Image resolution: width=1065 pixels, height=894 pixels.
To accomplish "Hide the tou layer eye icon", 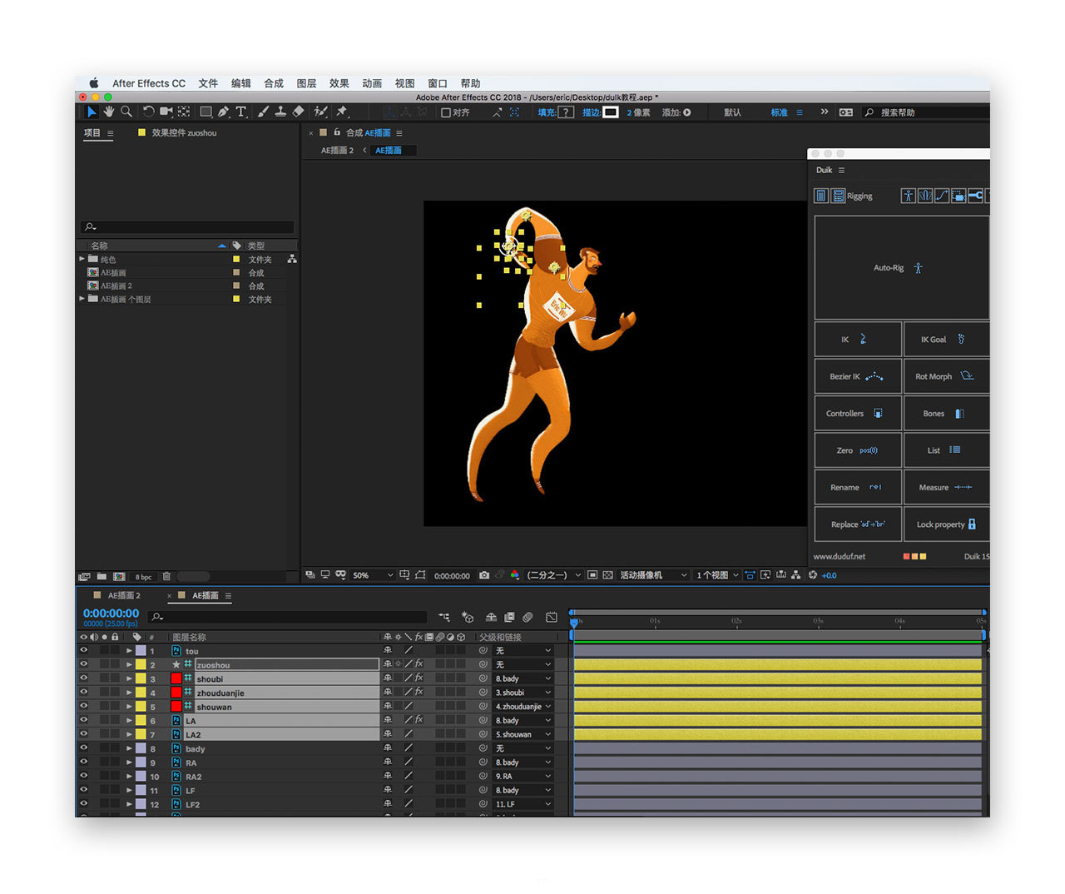I will click(83, 651).
